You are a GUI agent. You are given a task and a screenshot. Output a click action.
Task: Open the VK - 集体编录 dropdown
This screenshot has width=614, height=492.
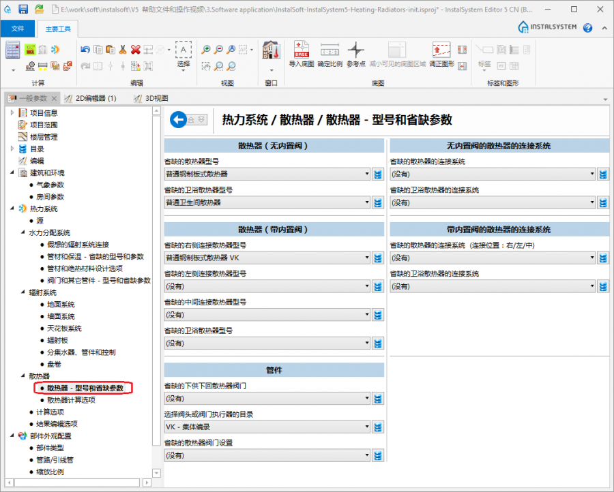(366, 427)
